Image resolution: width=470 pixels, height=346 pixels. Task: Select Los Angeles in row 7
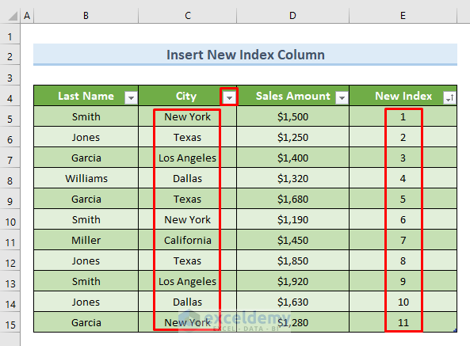188,158
